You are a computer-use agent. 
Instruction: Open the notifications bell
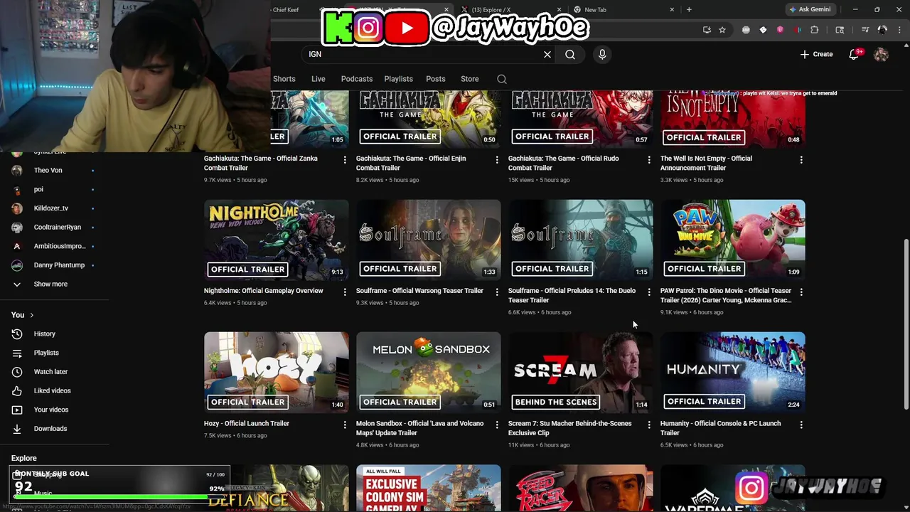tap(854, 54)
